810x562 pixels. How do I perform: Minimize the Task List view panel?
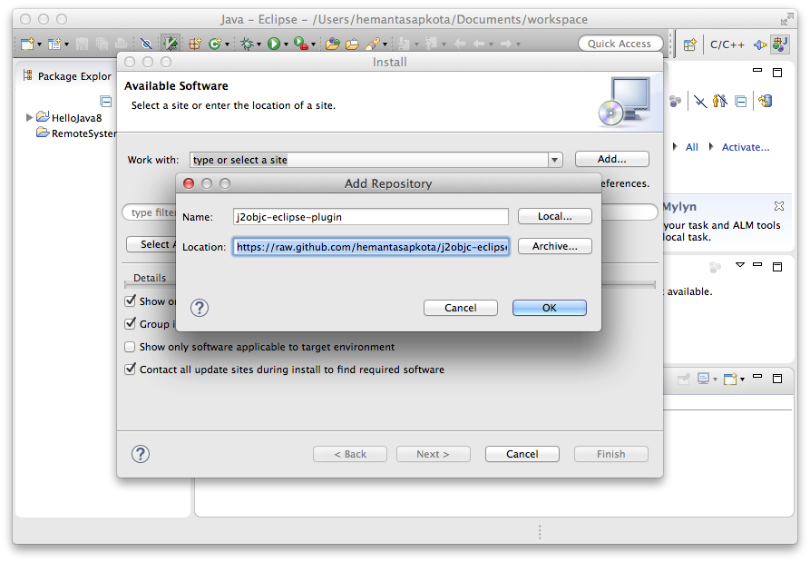pyautogui.click(x=757, y=70)
